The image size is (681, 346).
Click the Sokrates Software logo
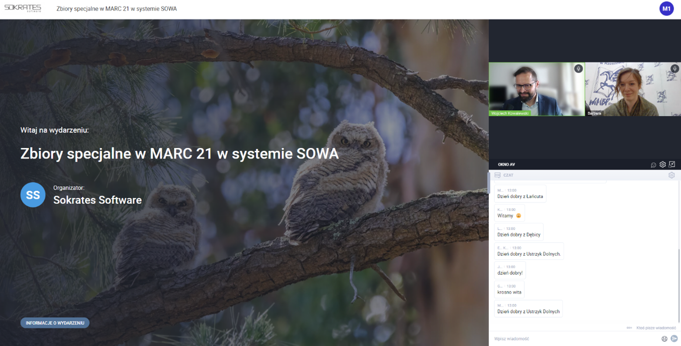[x=23, y=8]
